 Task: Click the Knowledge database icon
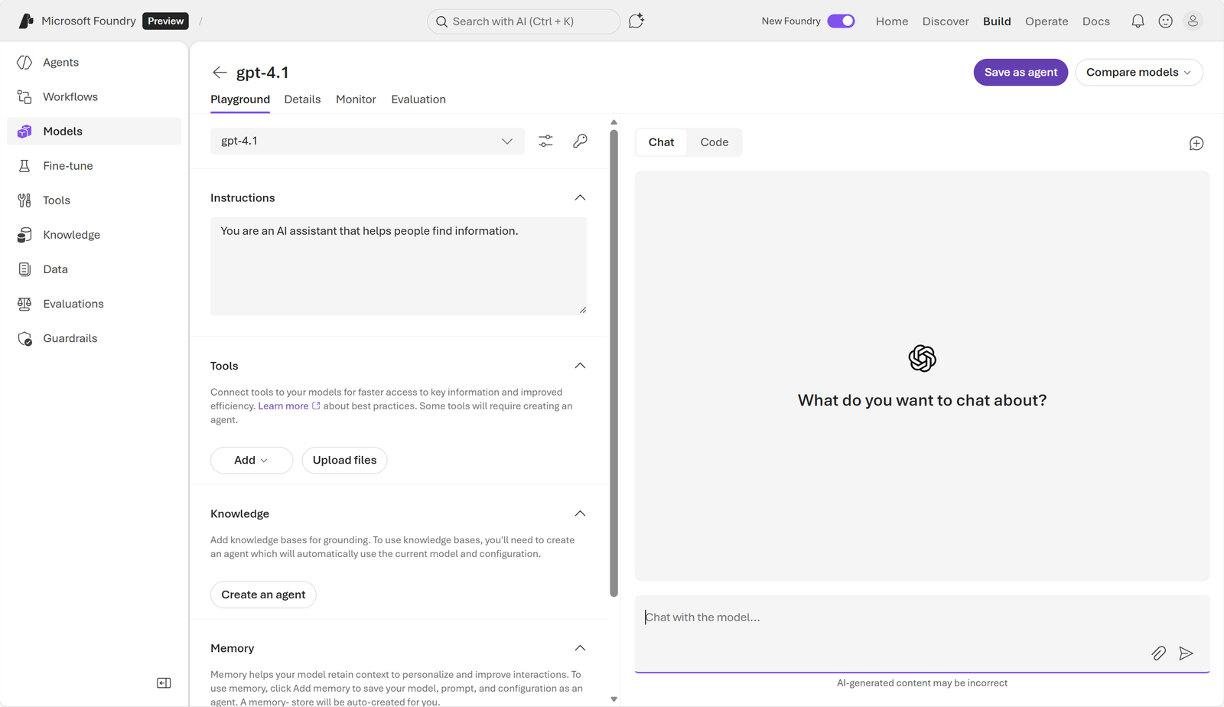pos(24,235)
